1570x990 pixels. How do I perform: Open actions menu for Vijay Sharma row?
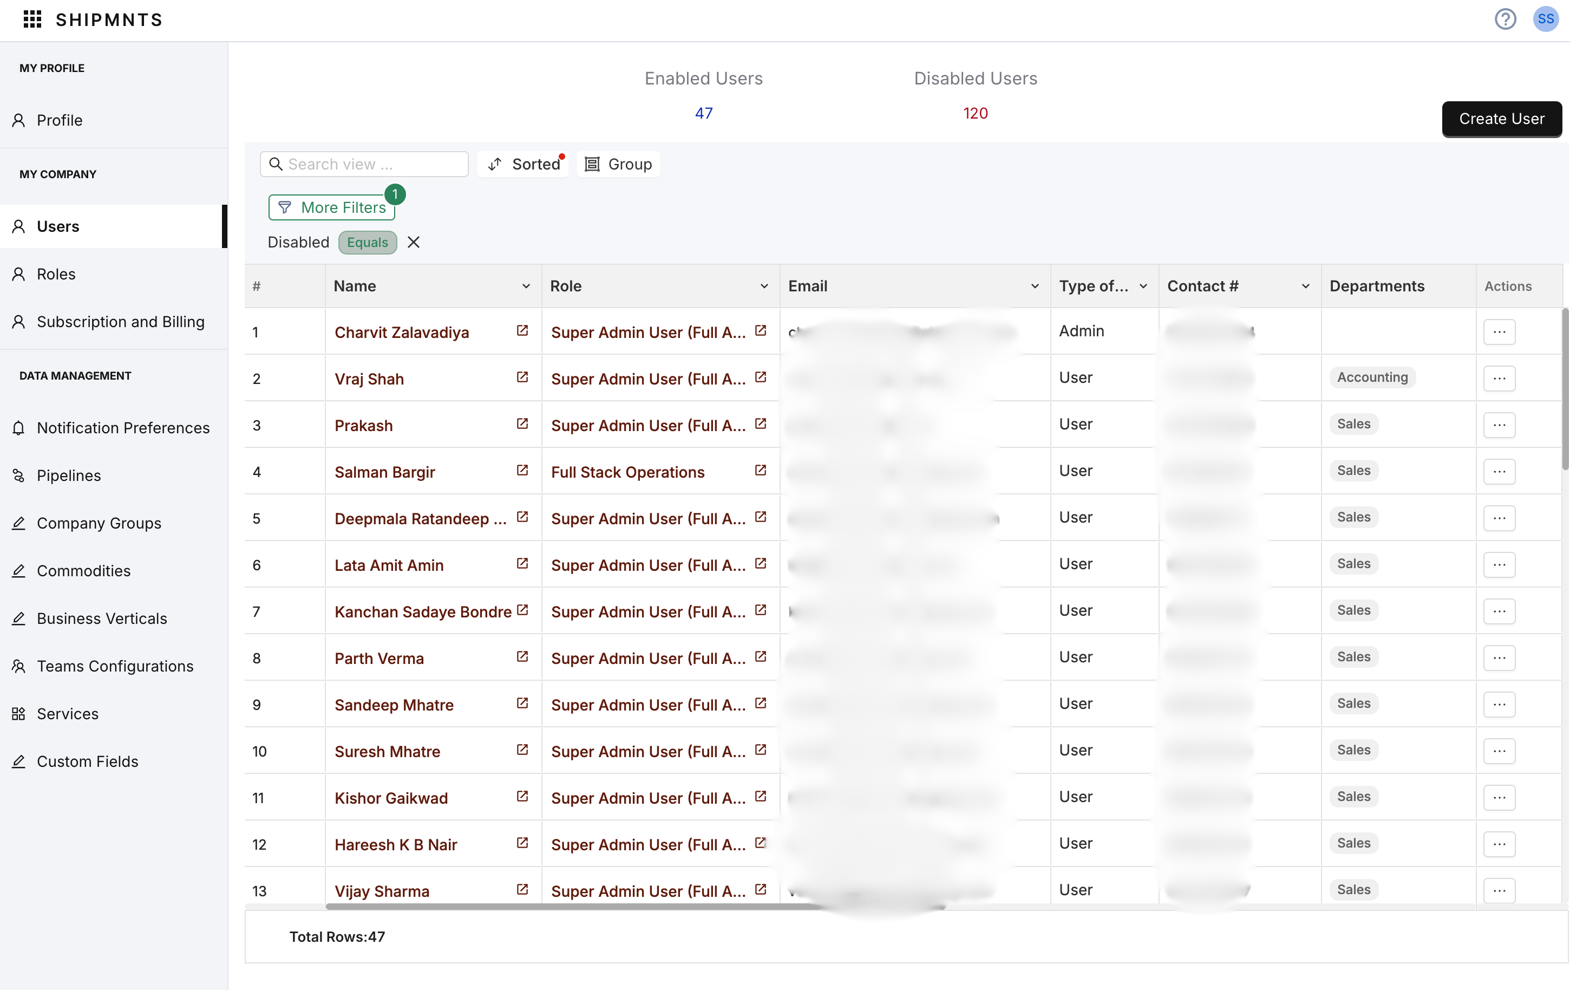[1499, 891]
